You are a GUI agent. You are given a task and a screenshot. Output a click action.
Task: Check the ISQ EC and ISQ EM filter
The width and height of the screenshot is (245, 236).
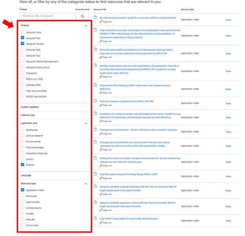[22, 96]
